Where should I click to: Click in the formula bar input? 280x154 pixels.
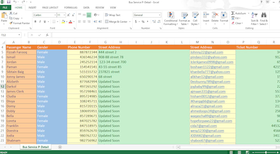click(166, 35)
